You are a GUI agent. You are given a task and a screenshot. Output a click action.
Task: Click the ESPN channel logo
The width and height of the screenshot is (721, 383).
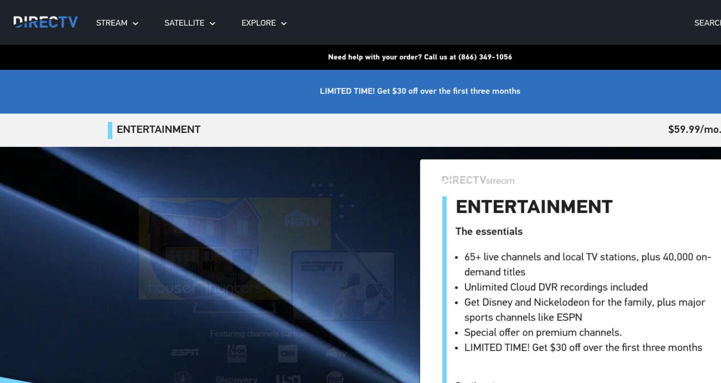[184, 352]
